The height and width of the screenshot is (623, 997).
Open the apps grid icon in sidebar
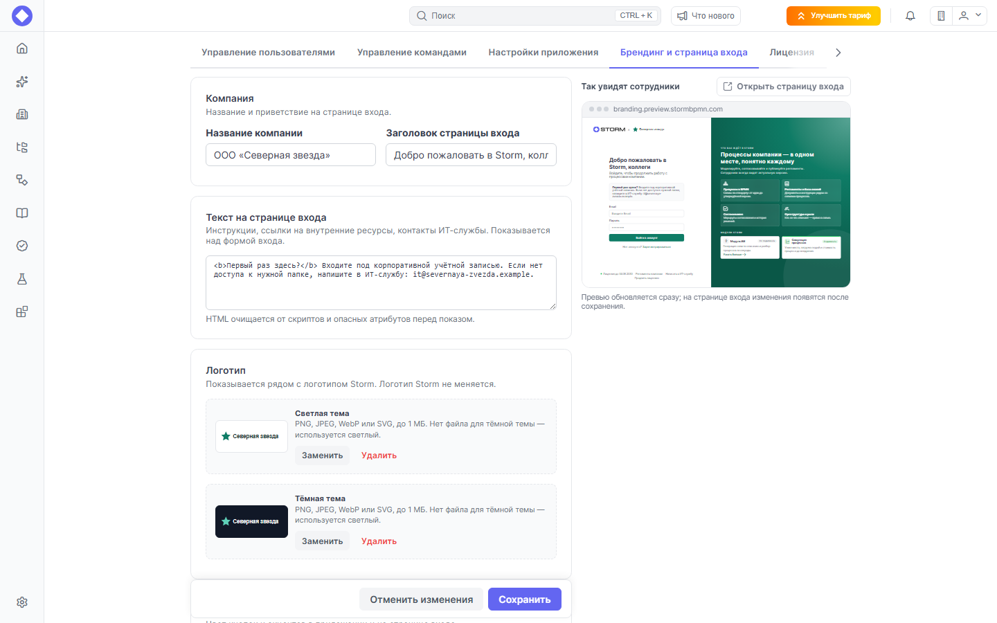[22, 311]
